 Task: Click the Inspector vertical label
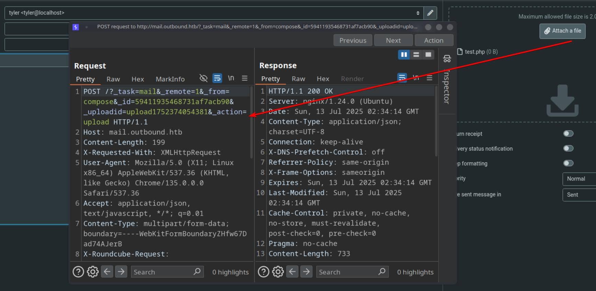447,87
